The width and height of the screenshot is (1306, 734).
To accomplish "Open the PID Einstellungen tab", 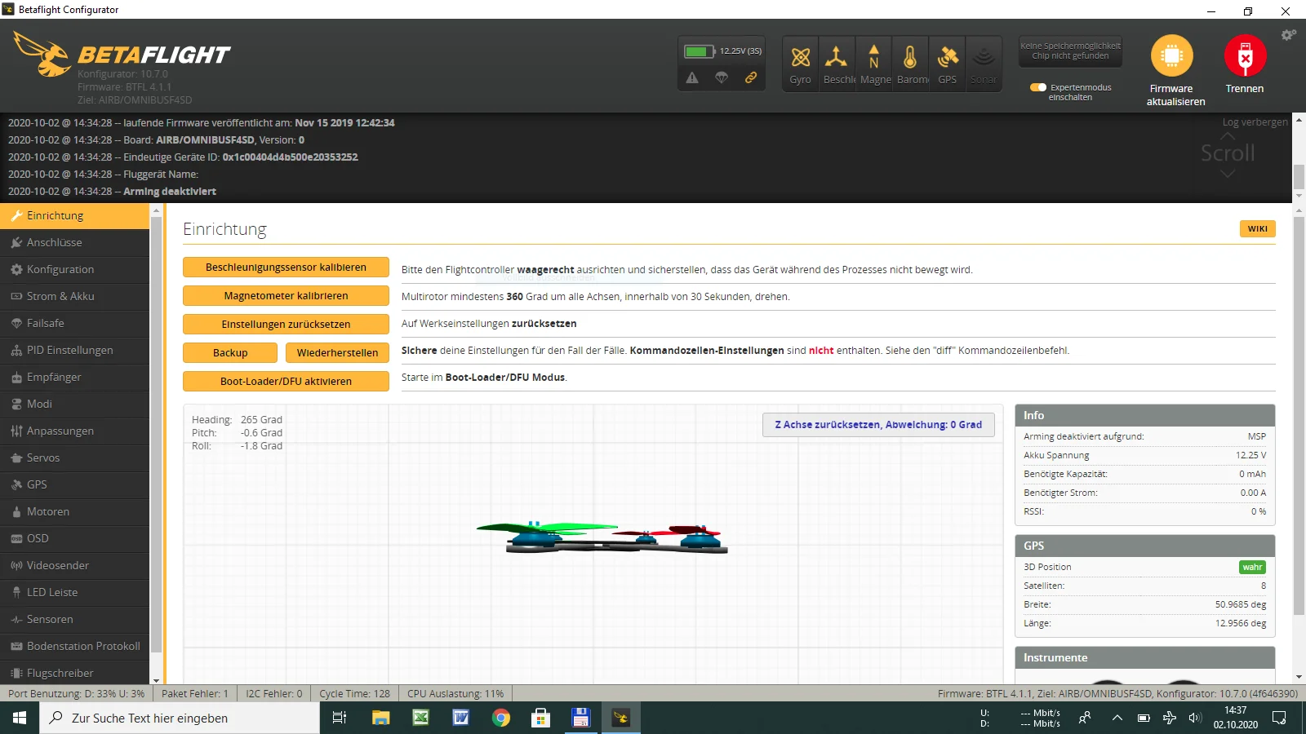I will pyautogui.click(x=74, y=350).
